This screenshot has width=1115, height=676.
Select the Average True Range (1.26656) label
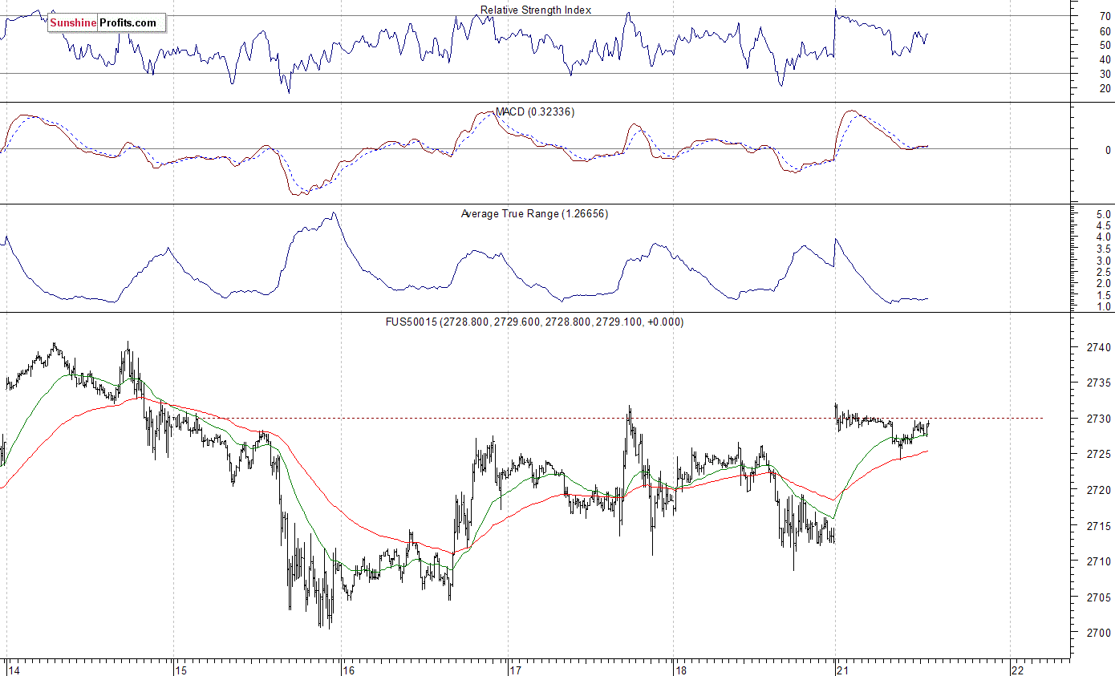point(534,214)
